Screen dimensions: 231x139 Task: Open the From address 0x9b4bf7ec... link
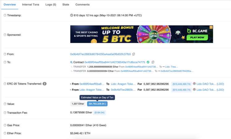[100, 54]
